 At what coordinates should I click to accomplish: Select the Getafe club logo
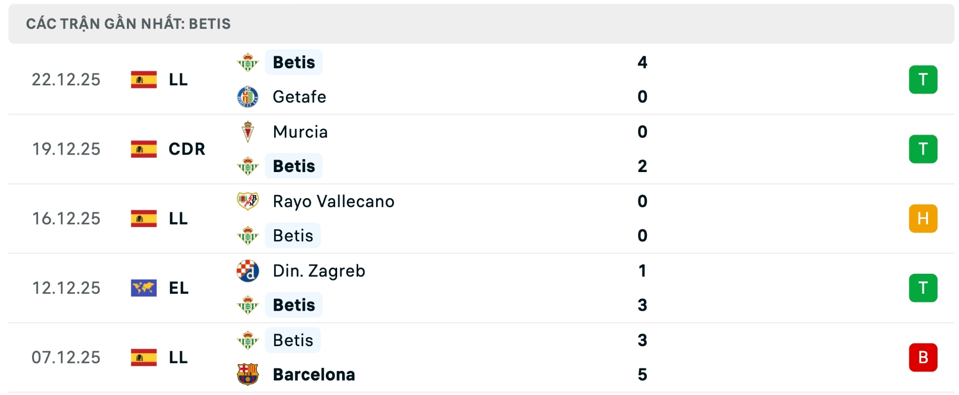pos(248,97)
